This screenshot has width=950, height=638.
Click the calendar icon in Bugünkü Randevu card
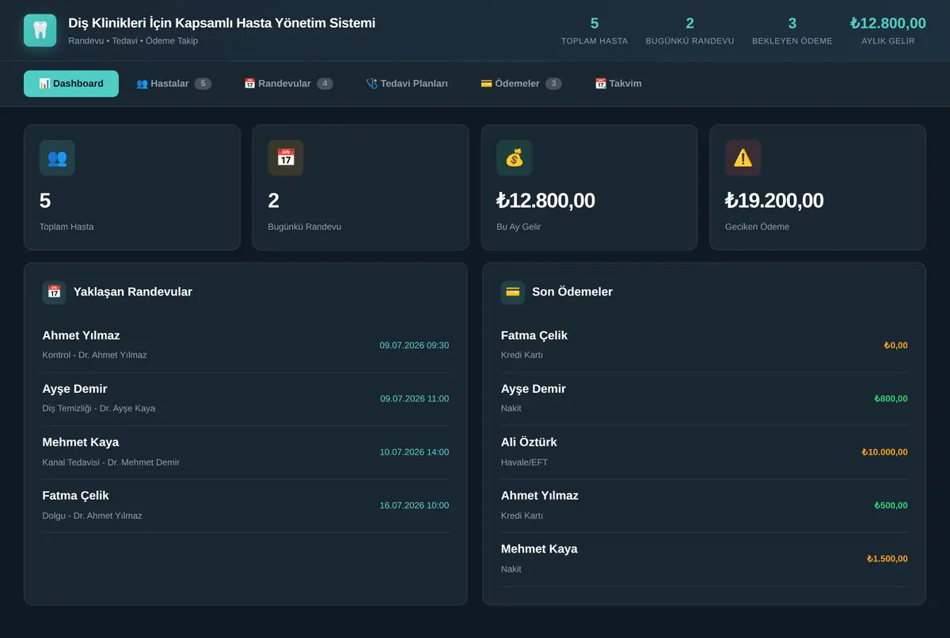point(286,158)
